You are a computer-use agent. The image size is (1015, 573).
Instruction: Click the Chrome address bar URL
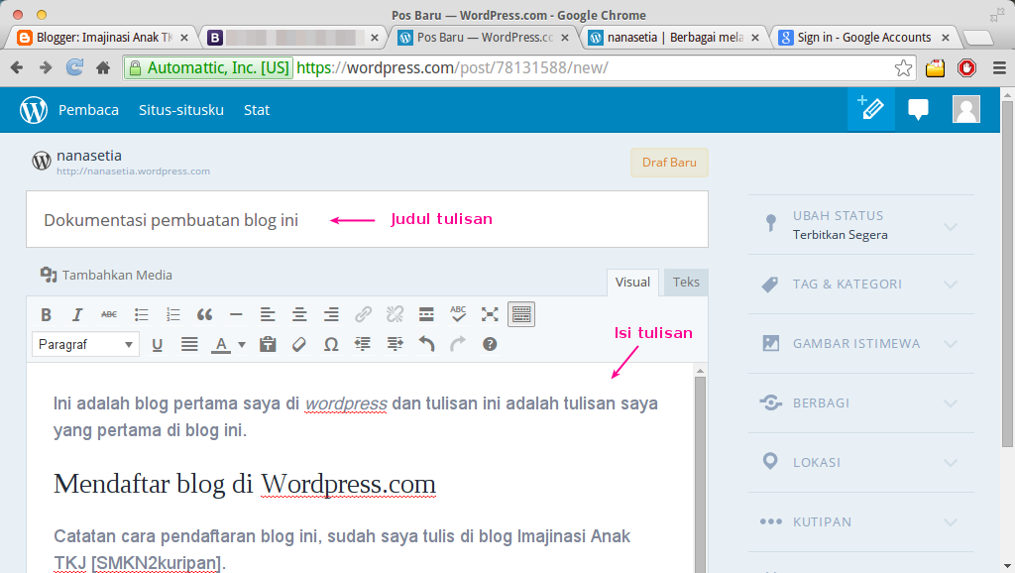click(452, 68)
